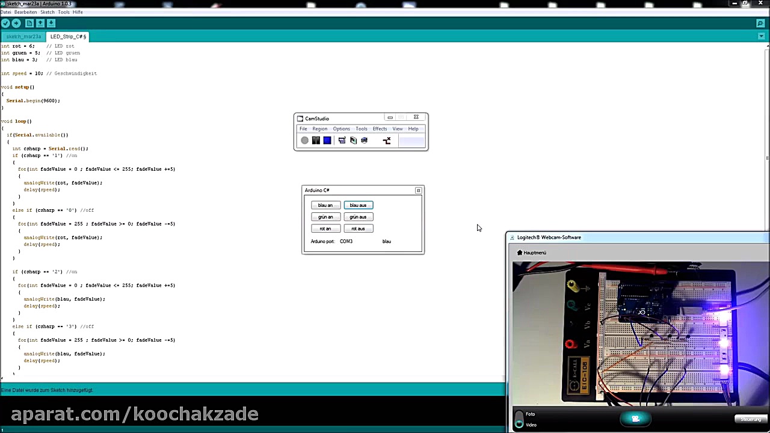Switch on the green LED using 'grün an'
This screenshot has width=770, height=433.
[325, 216]
